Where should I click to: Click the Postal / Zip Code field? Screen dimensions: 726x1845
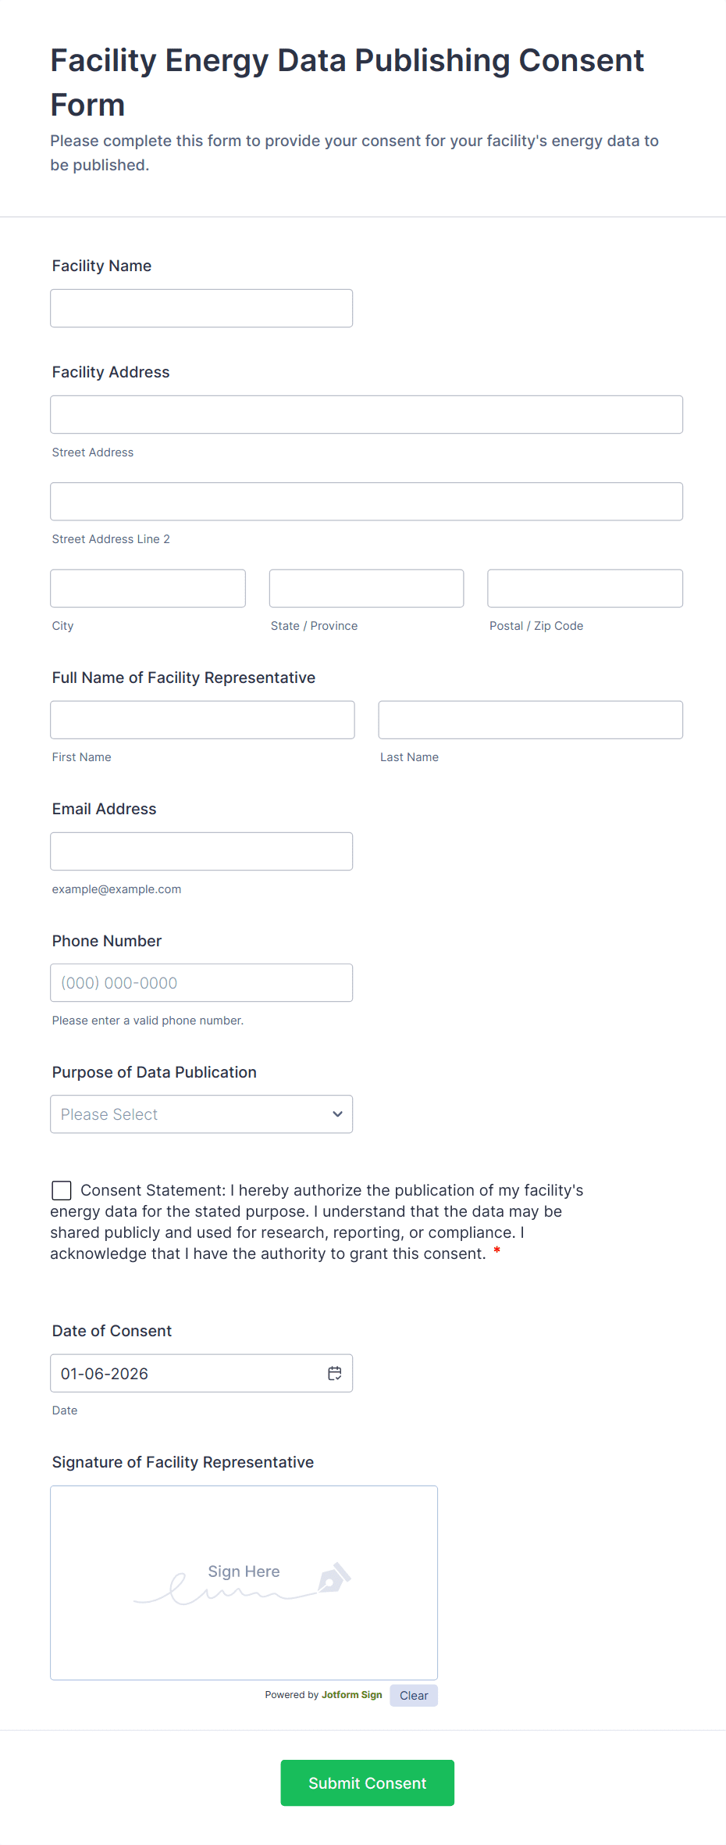tap(585, 588)
